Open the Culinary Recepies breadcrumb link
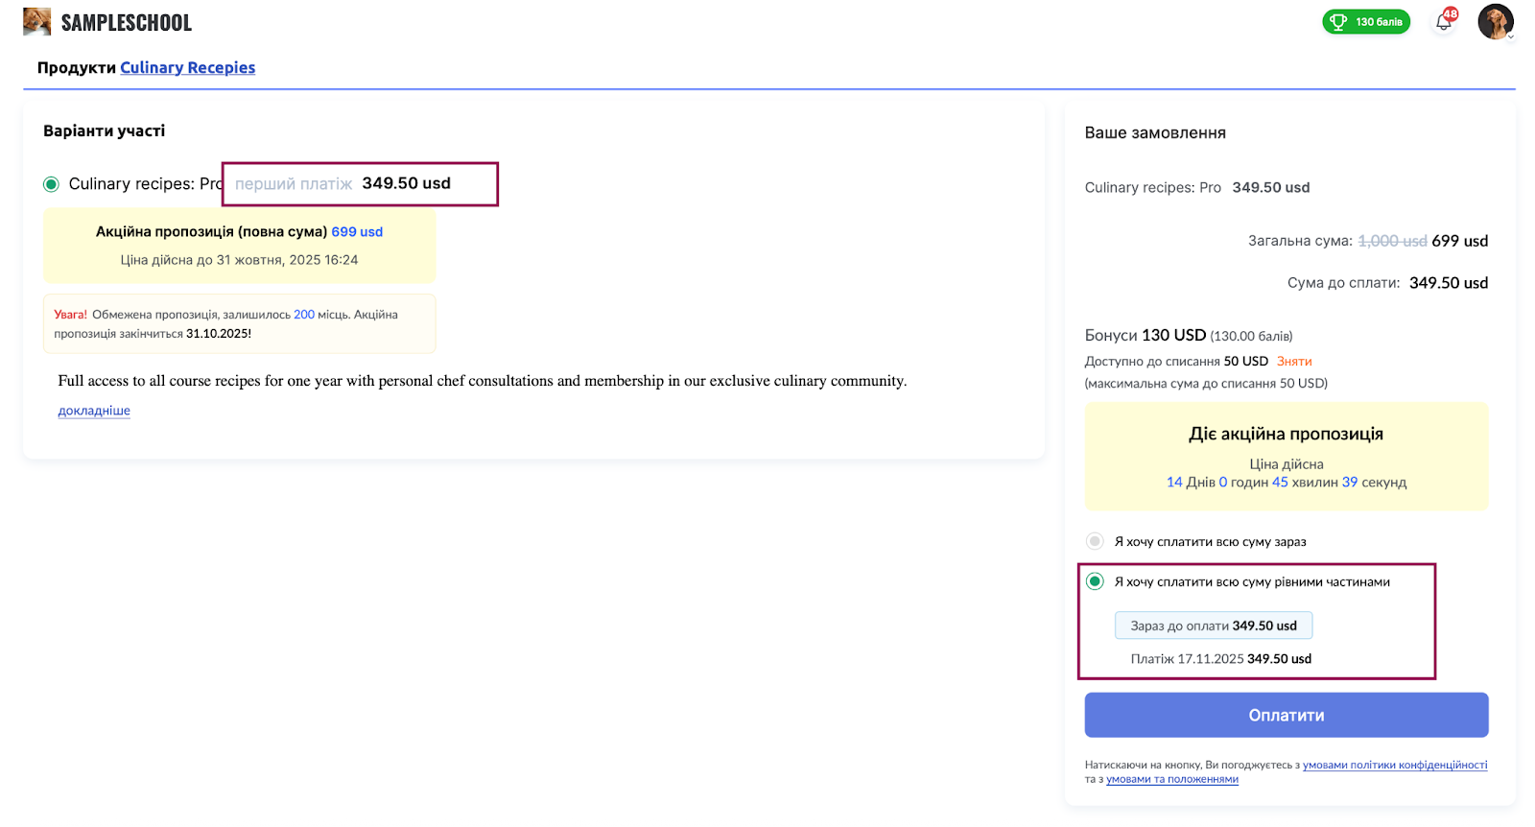The height and width of the screenshot is (827, 1535). 187,67
